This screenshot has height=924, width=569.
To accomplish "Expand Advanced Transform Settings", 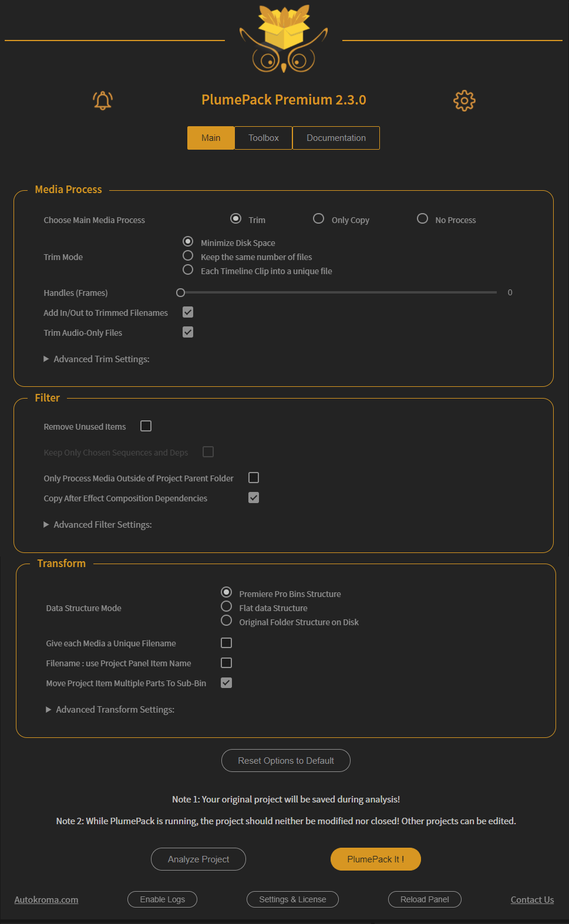I will tap(110, 709).
